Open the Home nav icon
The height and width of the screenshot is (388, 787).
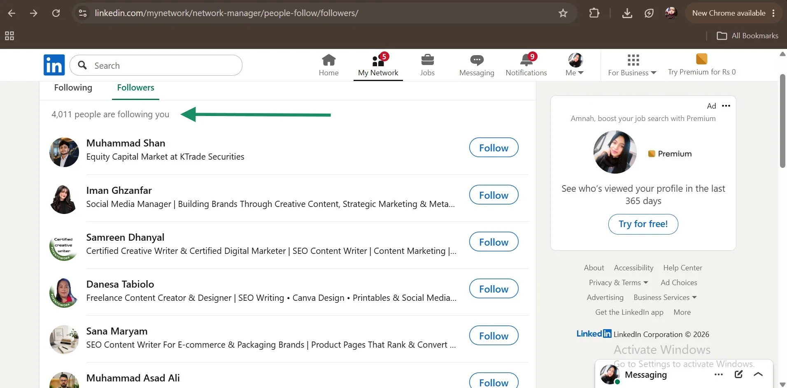328,65
